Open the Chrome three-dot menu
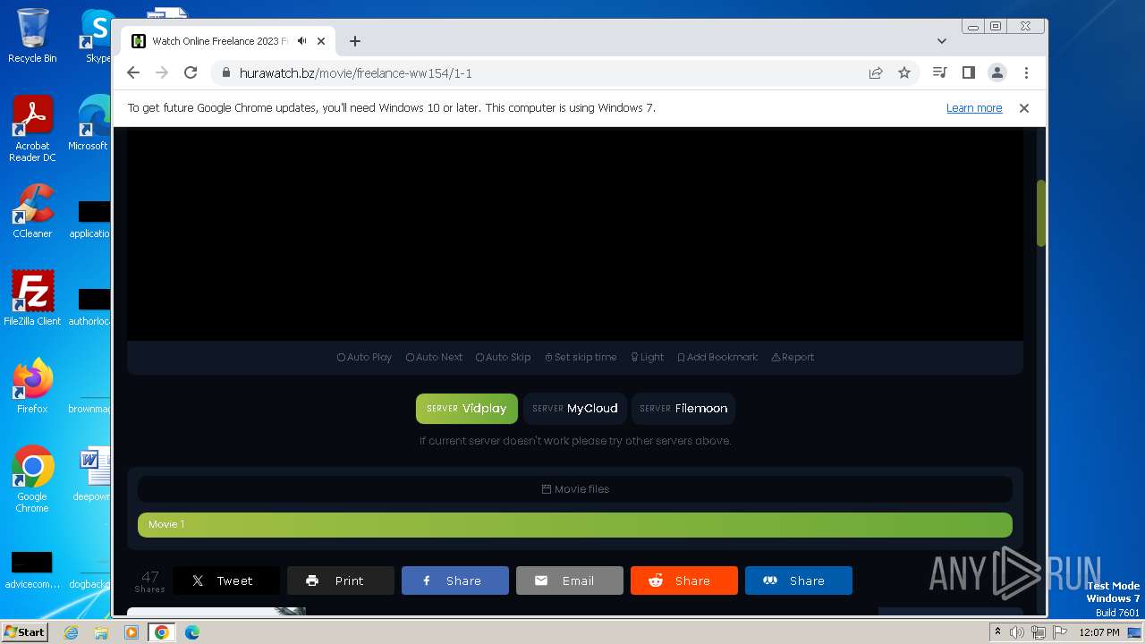 (1026, 72)
